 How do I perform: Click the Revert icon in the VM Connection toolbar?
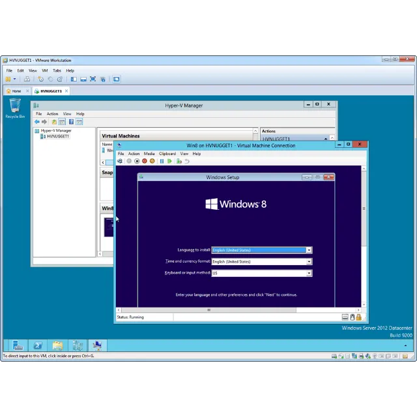click(x=187, y=161)
